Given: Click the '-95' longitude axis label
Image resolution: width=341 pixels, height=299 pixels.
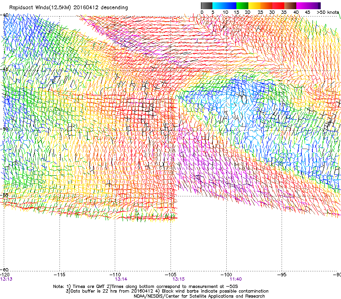Looking at the screenshot, I should click(x=282, y=275).
